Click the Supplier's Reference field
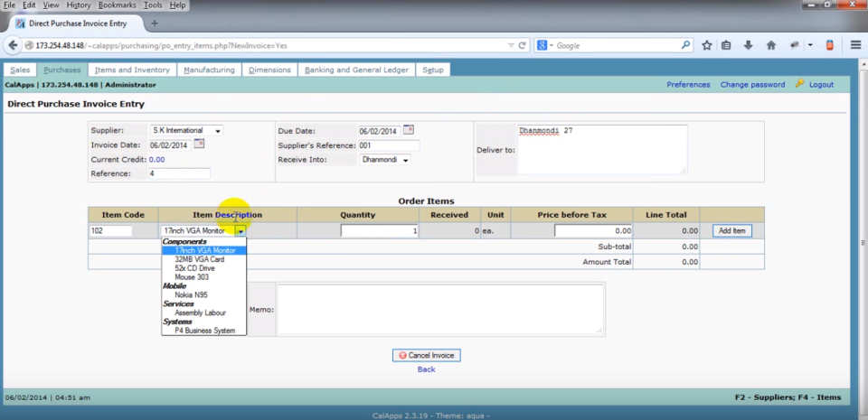The width and height of the screenshot is (868, 420). tap(388, 146)
